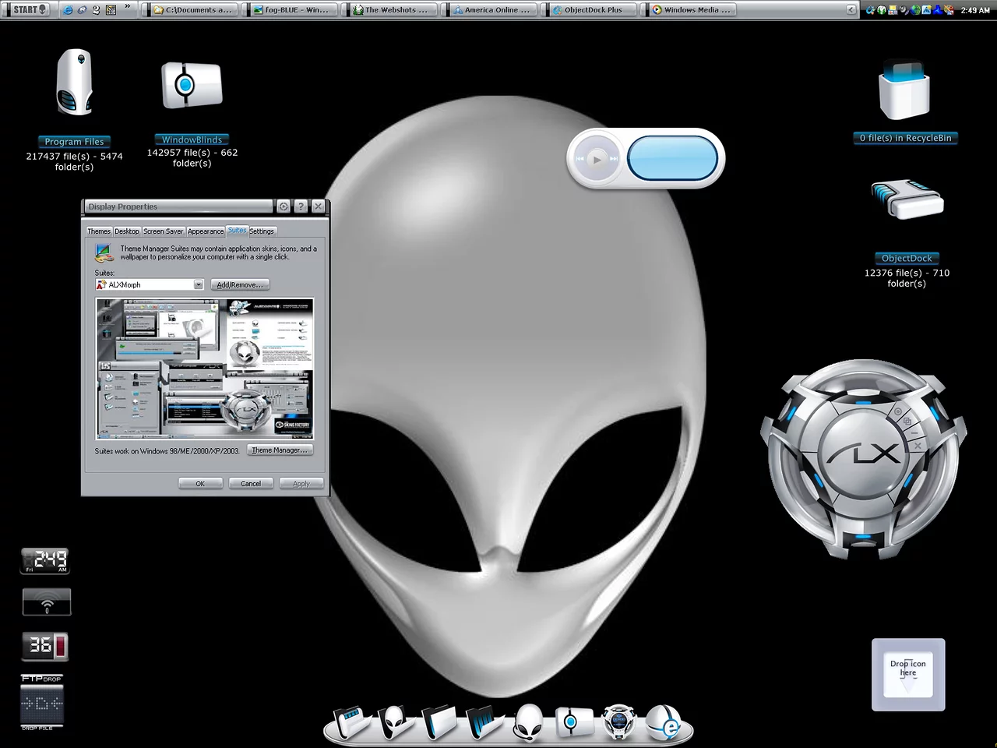997x748 pixels.
Task: Expand the quick launch overflow chevron
Action: coord(128,8)
